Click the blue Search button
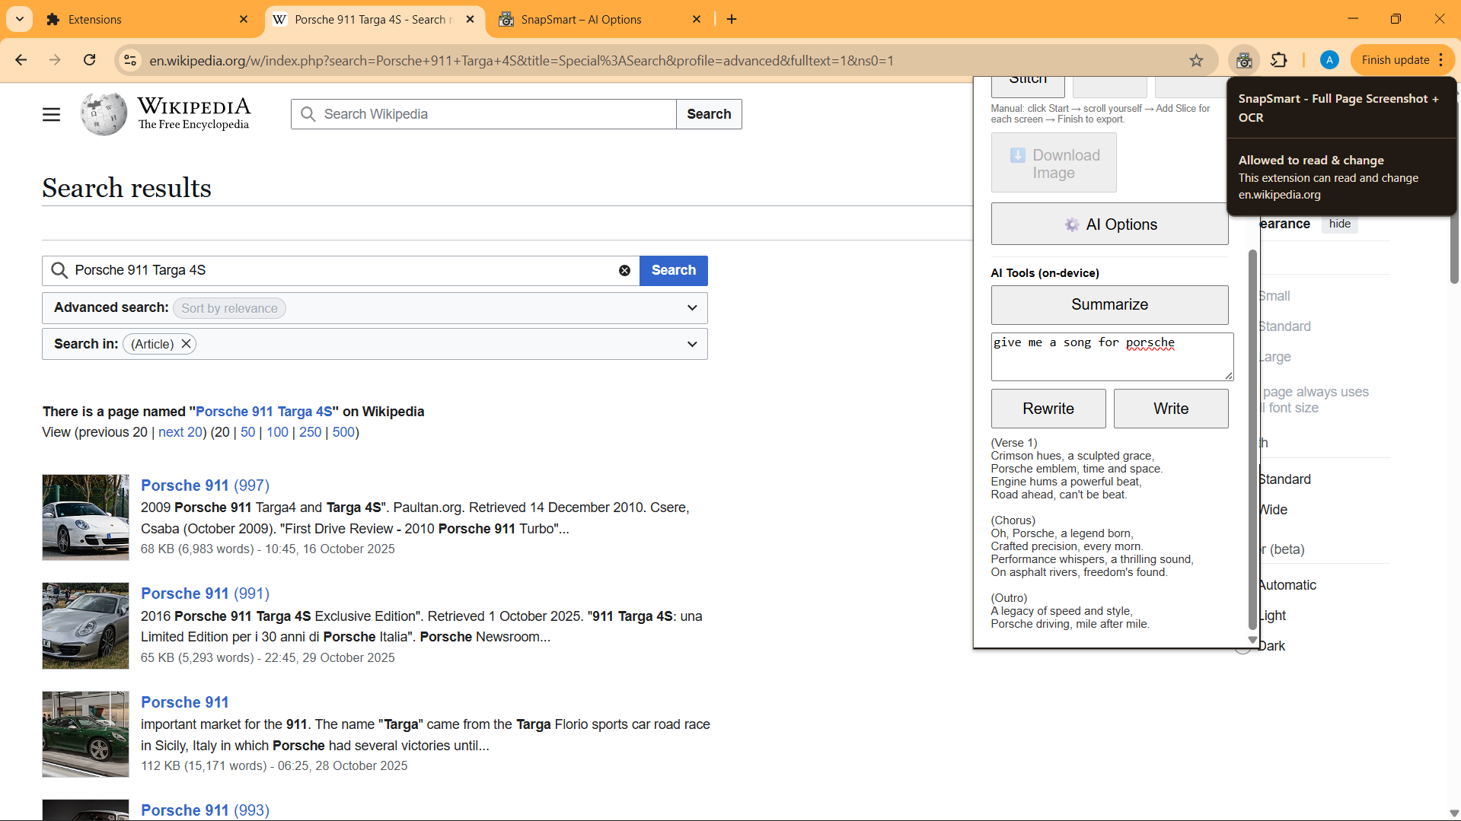Screen dimensions: 1461x821 coord(674,271)
